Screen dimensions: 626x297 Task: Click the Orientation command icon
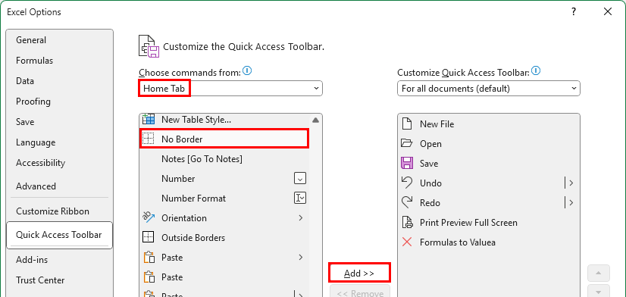(x=149, y=217)
